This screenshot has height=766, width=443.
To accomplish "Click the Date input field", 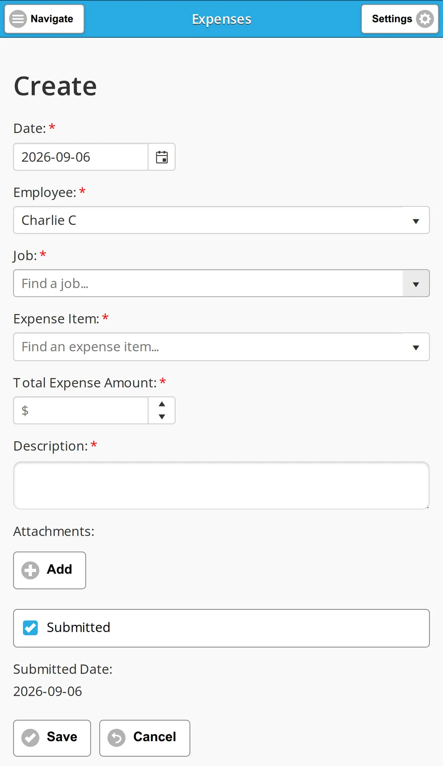I will point(81,157).
